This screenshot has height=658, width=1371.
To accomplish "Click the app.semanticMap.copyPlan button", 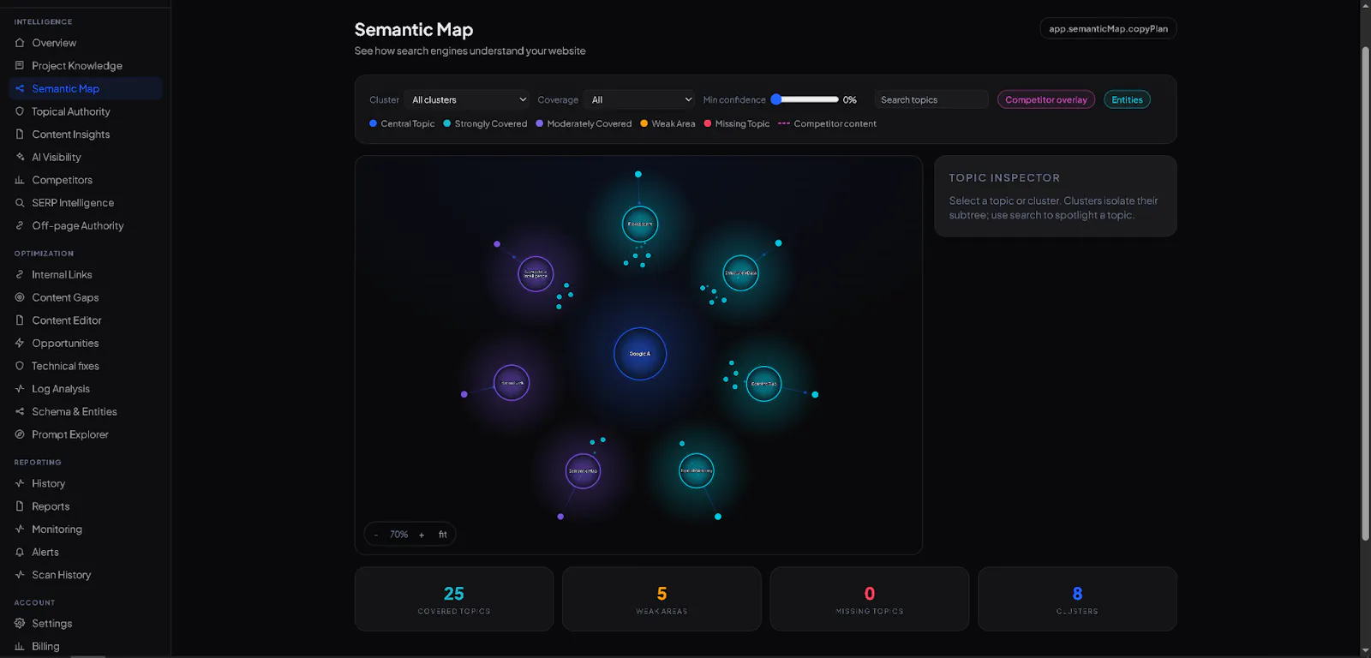I will [1108, 28].
